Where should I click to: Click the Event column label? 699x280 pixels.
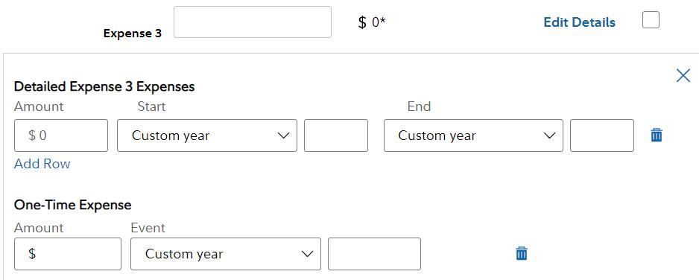[148, 228]
